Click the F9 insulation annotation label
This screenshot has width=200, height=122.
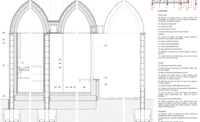tap(106, 84)
